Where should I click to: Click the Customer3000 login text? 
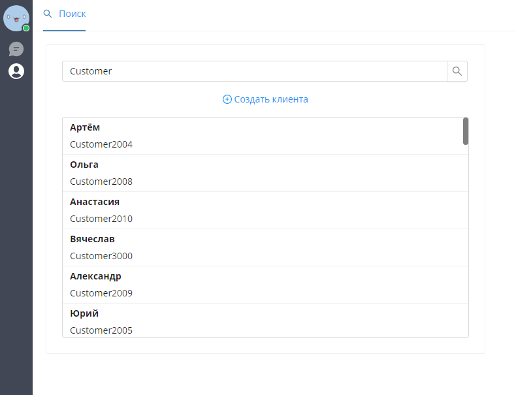101,256
